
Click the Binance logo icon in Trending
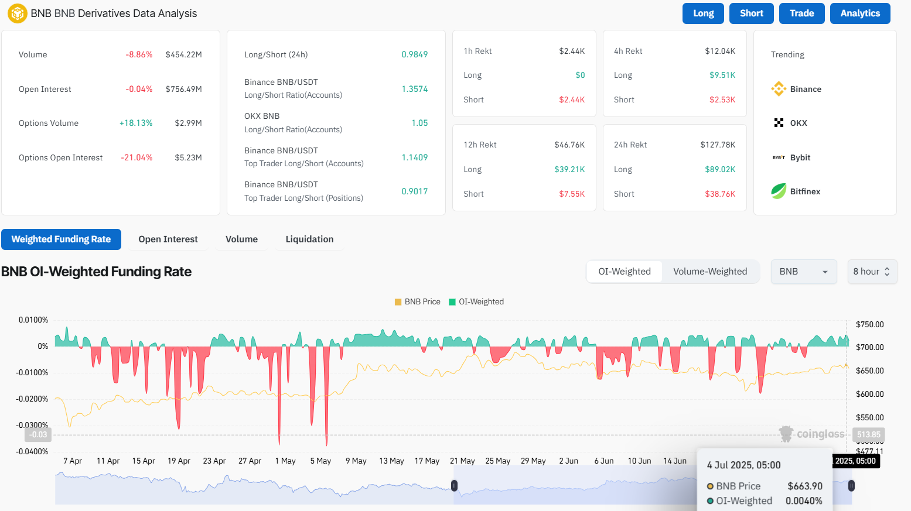tap(779, 89)
